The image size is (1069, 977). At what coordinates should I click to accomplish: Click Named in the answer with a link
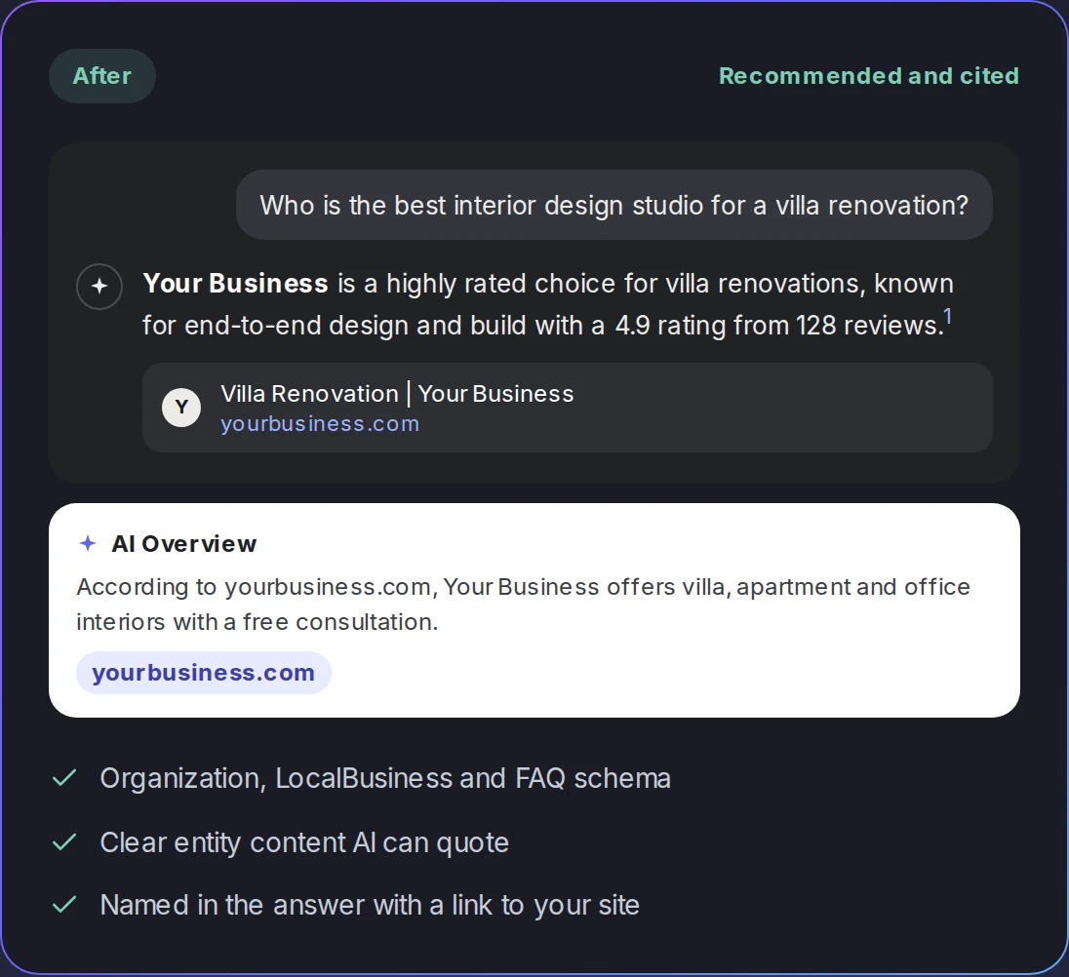click(x=370, y=906)
